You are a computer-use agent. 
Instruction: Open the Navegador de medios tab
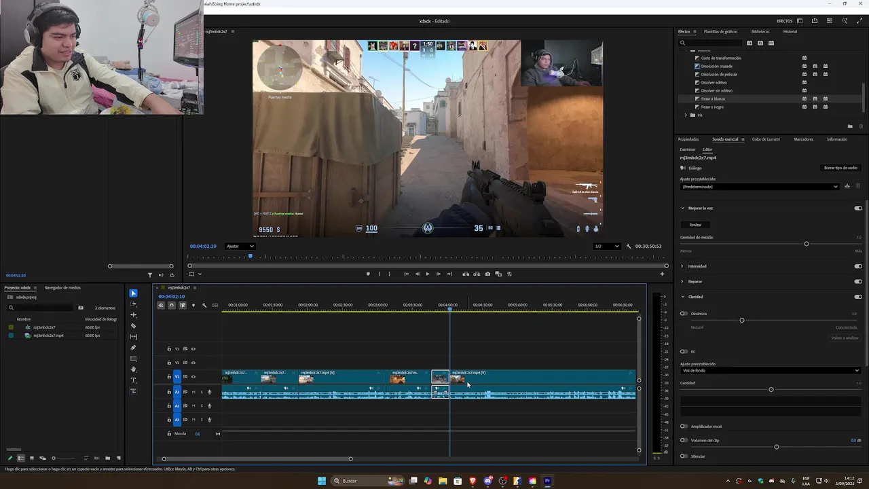pos(62,288)
